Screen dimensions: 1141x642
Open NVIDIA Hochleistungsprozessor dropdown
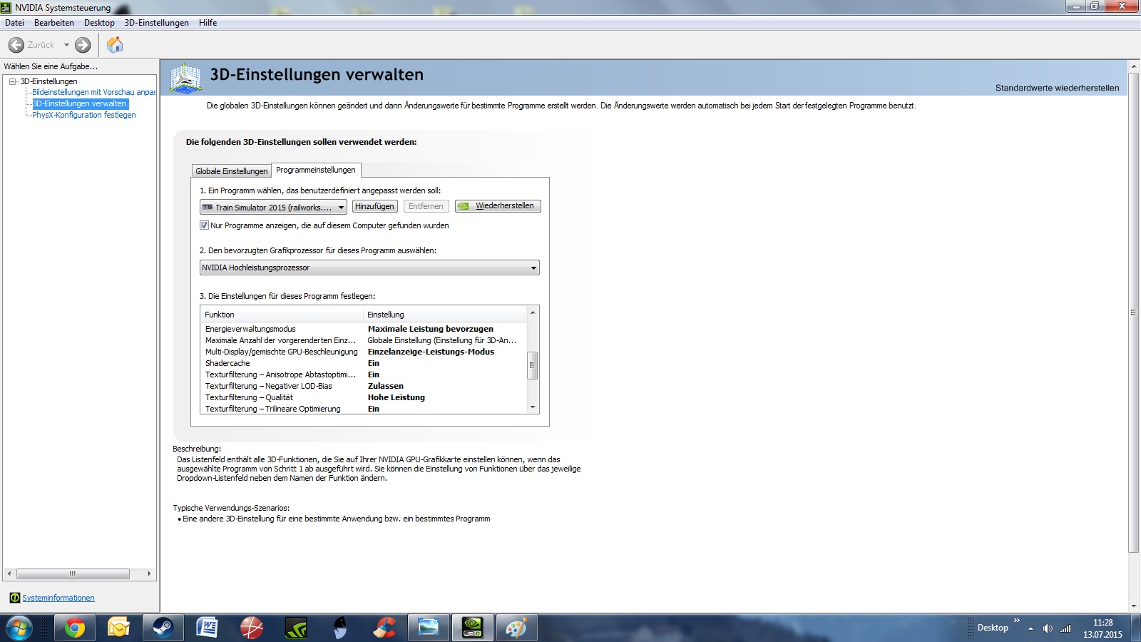(369, 267)
